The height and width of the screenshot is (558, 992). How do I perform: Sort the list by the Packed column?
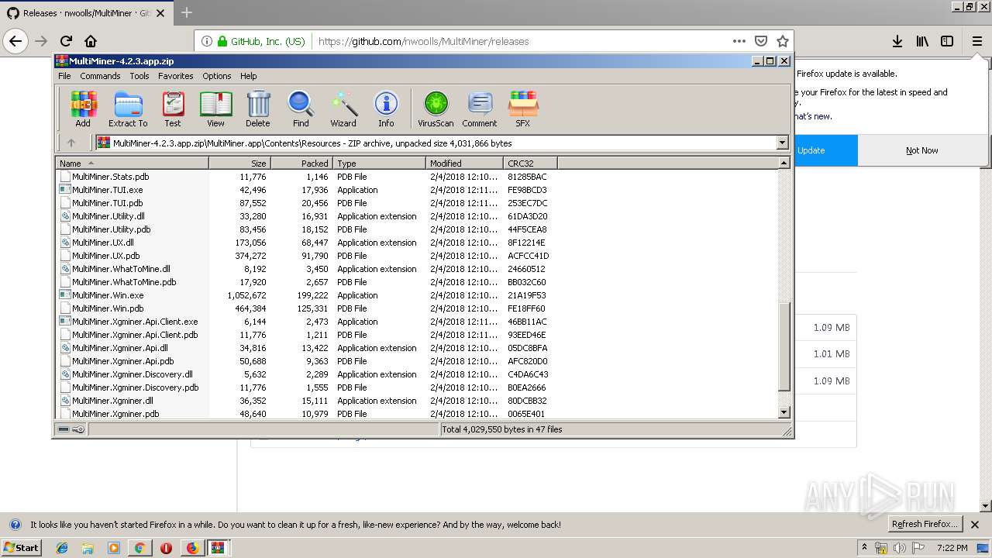click(301, 163)
